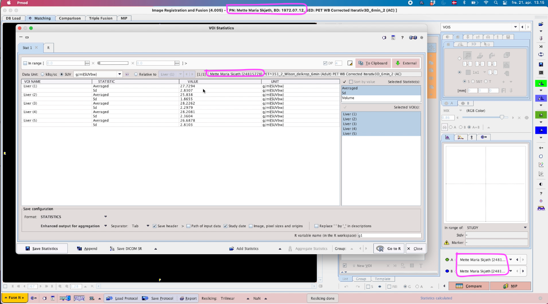Enable the In range checkbox
Viewport: 548px width, 304px height.
(x=25, y=63)
